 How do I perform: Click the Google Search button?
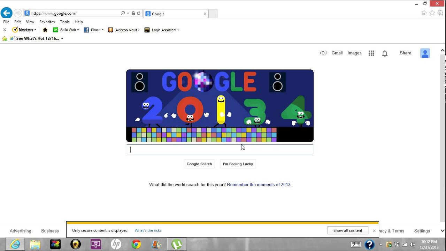(x=199, y=164)
